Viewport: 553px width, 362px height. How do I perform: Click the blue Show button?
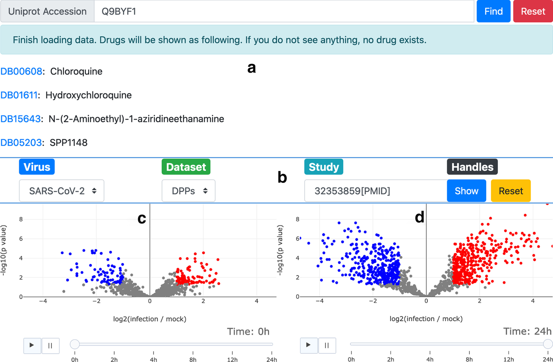pos(466,191)
